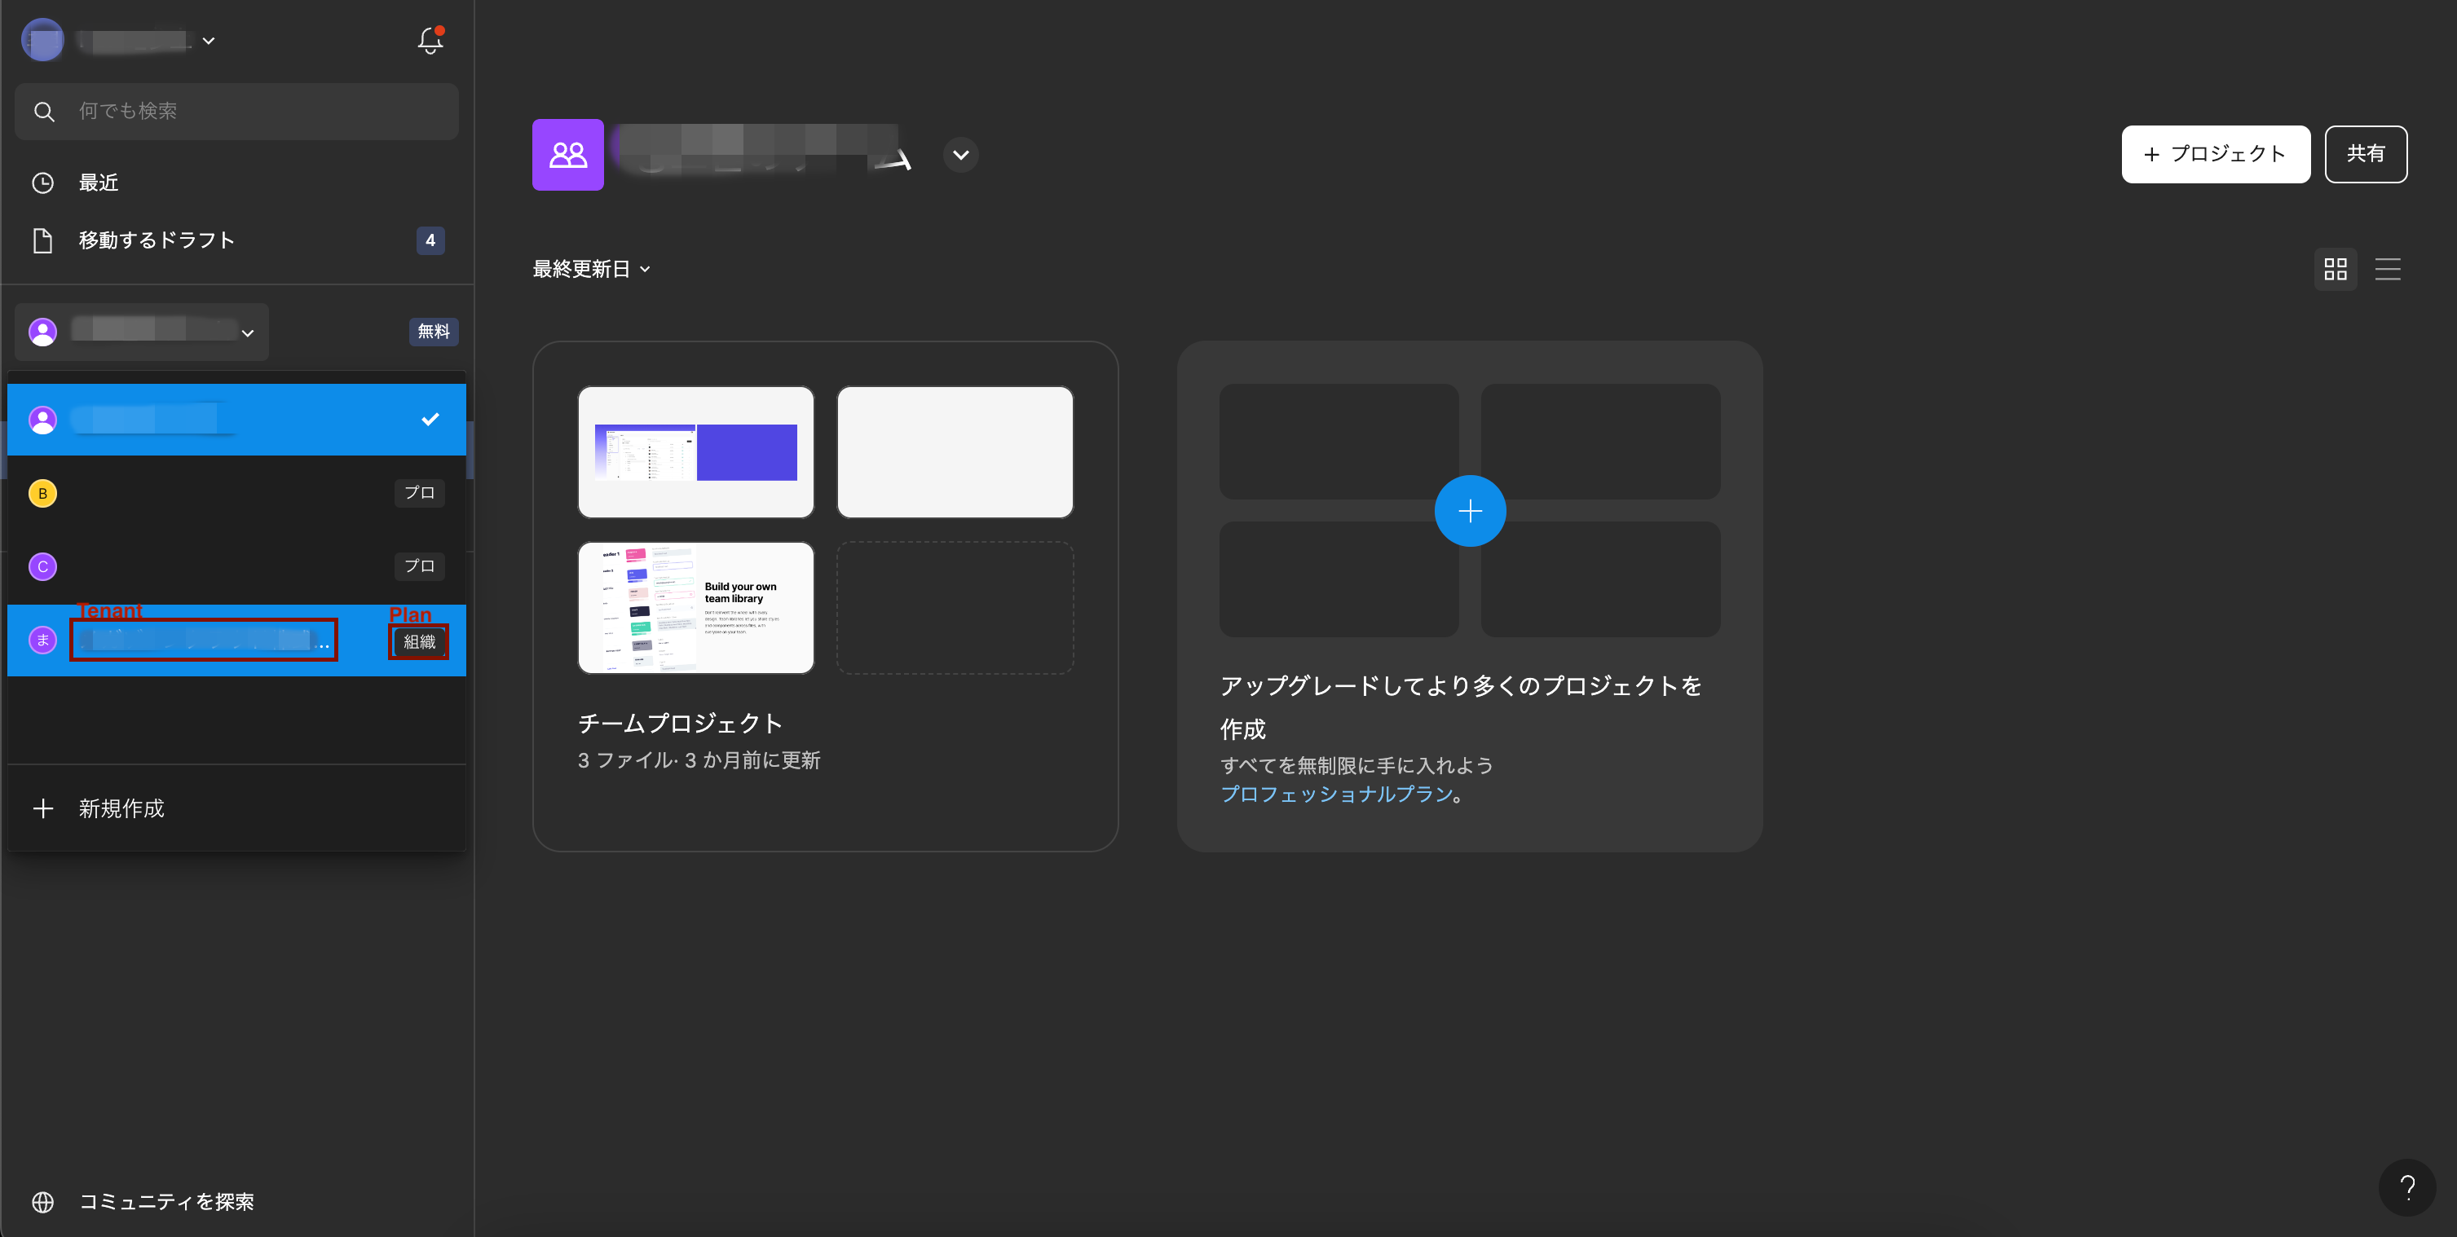Open the 最終更新日 sort dropdown
The height and width of the screenshot is (1237, 2457).
pyautogui.click(x=591, y=269)
